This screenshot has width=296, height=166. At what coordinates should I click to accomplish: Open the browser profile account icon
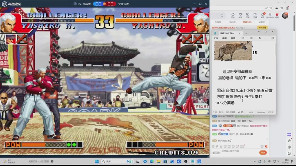click(287, 8)
